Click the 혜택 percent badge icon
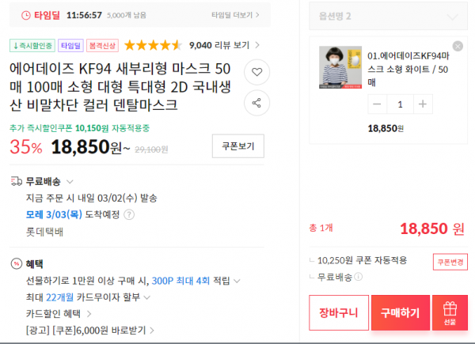Viewport: 475px width, 344px height. tap(17, 263)
